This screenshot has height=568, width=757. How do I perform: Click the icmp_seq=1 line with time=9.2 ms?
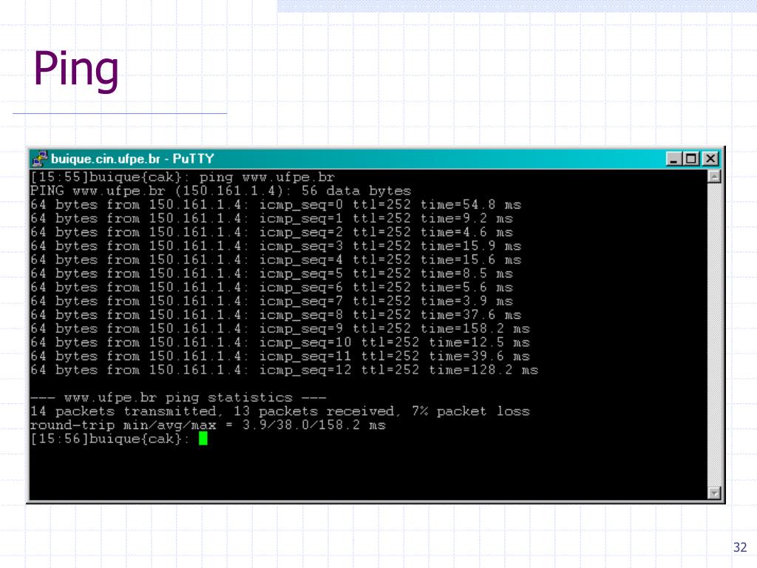point(271,218)
